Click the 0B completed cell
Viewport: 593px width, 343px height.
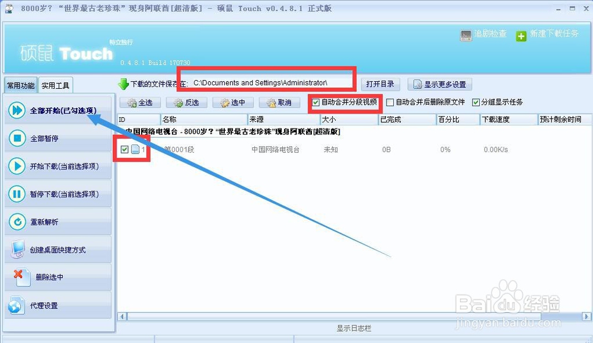386,150
